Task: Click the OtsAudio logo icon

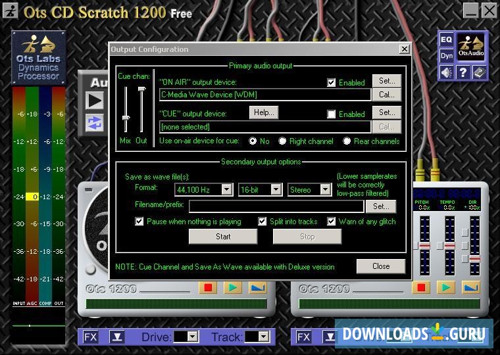Action: [x=471, y=47]
